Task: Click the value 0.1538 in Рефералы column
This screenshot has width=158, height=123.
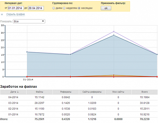Action: click(x=66, y=109)
